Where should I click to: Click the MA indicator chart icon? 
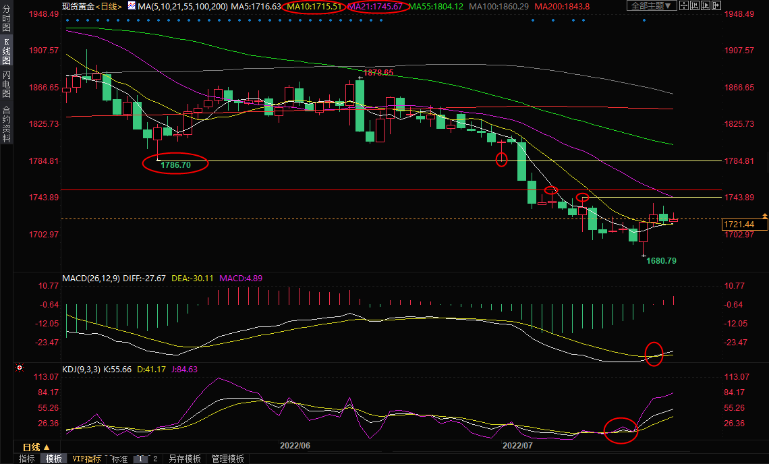click(x=132, y=6)
